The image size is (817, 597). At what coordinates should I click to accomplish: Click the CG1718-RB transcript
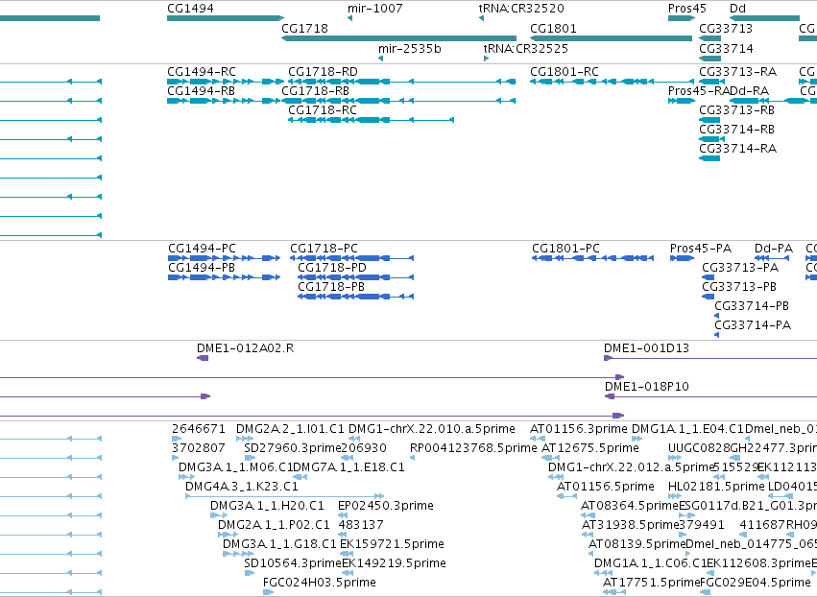coord(398,101)
